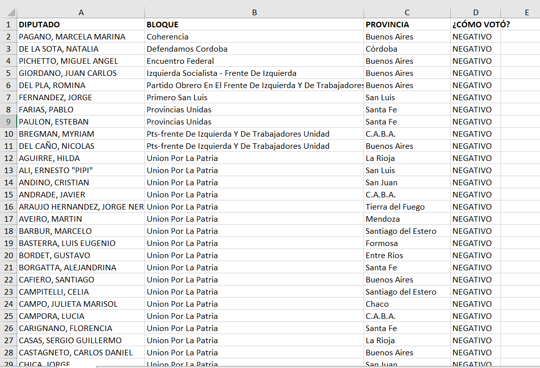This screenshot has width=540, height=368.
Task: Select cell BREGMAN, MYRIAM
Action: pos(81,134)
